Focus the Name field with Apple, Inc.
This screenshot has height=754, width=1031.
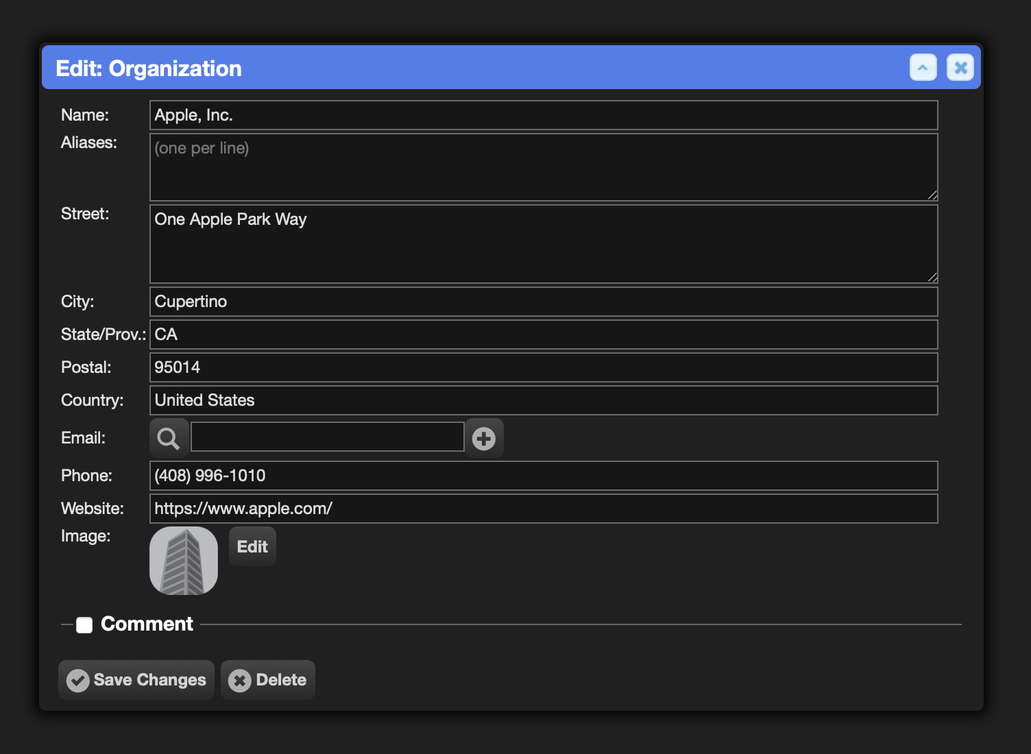tap(544, 115)
